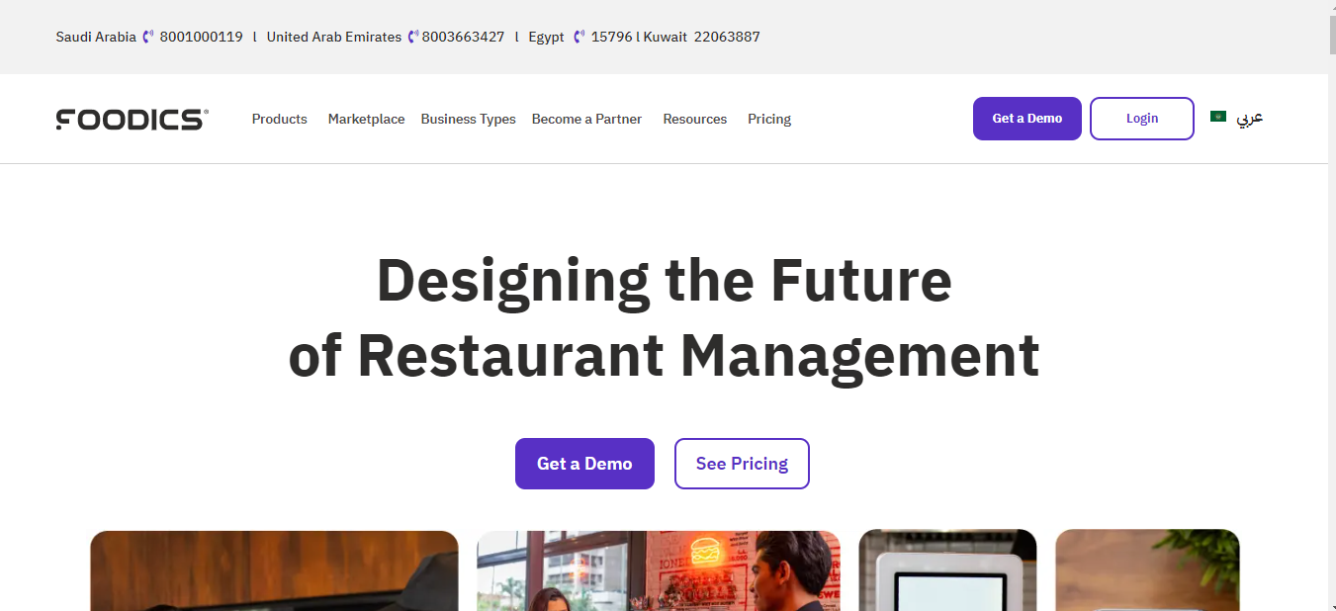Click the See Pricing button
Screen dimensions: 1336x611
742,464
